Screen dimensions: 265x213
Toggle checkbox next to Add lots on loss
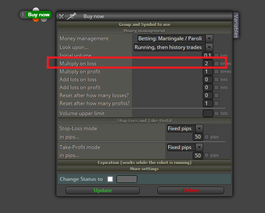click(x=217, y=80)
